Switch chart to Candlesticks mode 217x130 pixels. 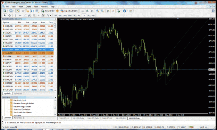tap(87, 11)
